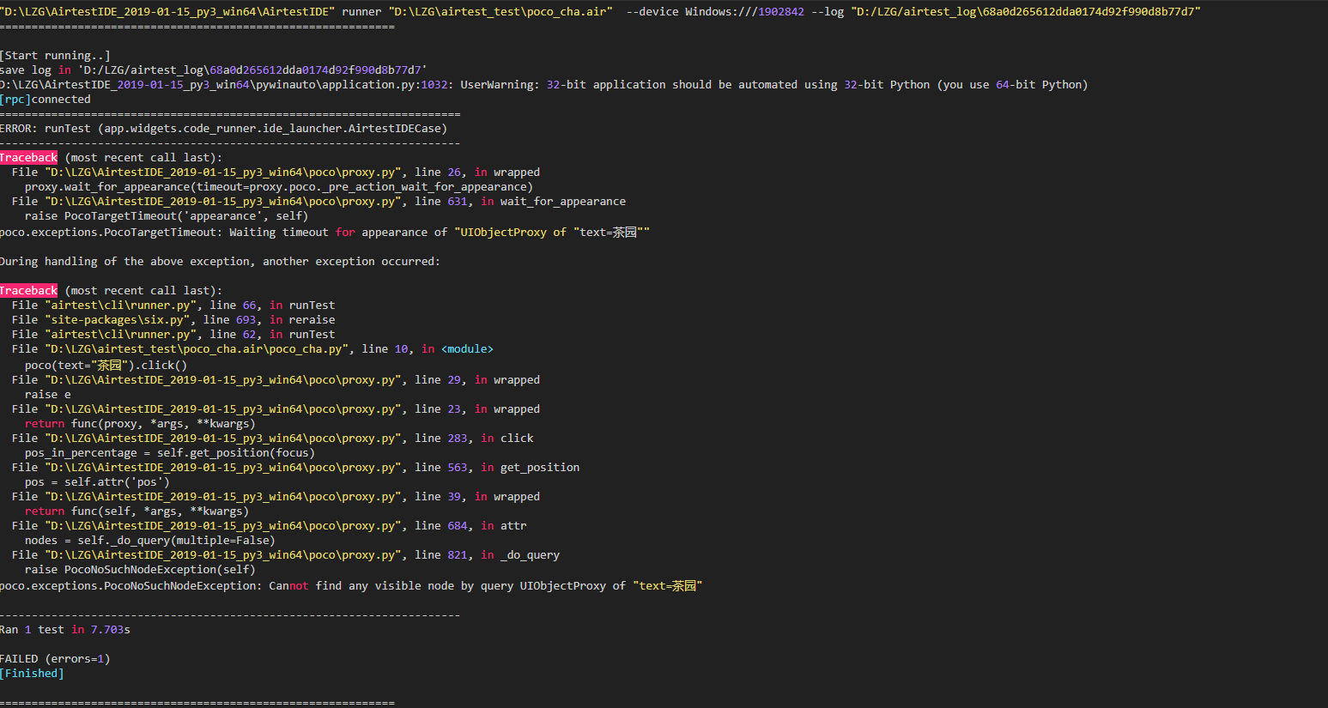The height and width of the screenshot is (708, 1328).
Task: Click the six.py 'line 693, in reraise' entry
Action: point(173,320)
